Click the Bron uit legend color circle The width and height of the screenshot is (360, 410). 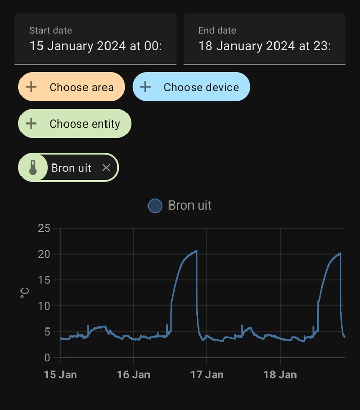155,206
